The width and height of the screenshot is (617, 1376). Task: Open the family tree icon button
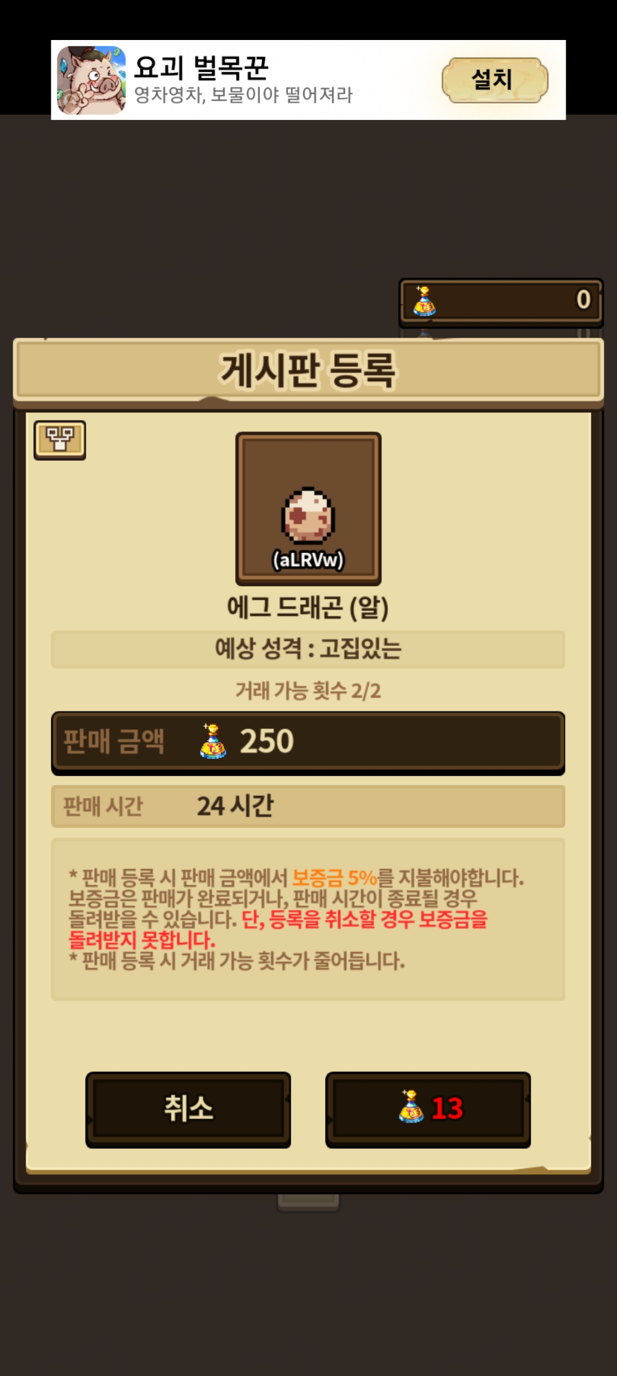[59, 440]
